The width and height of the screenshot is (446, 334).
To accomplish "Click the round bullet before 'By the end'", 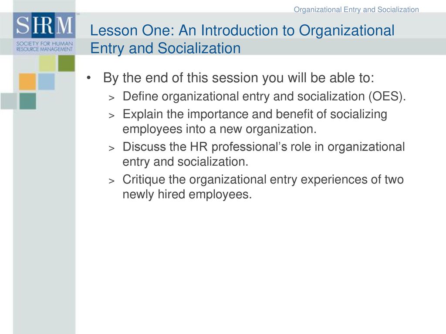I will click(89, 77).
